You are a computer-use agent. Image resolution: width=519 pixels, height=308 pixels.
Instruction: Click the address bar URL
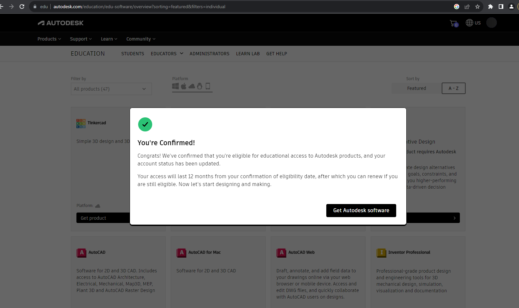(x=139, y=7)
